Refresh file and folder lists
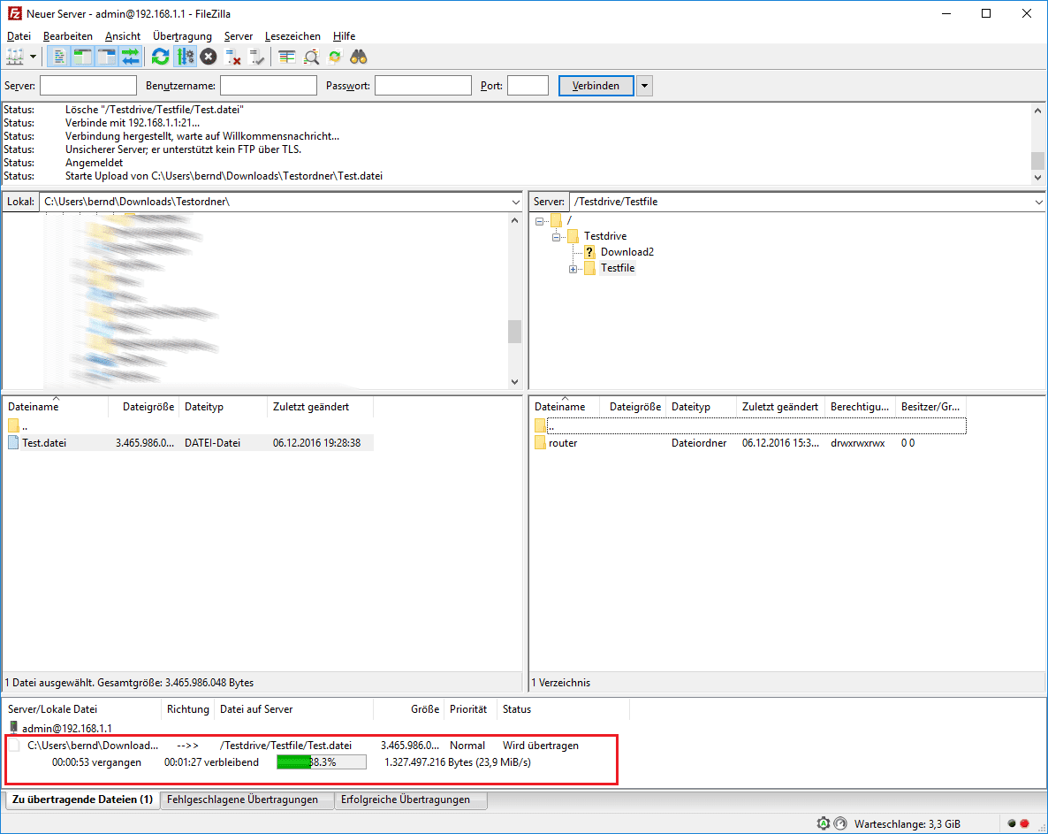Screen dimensions: 1048x834 click(161, 57)
